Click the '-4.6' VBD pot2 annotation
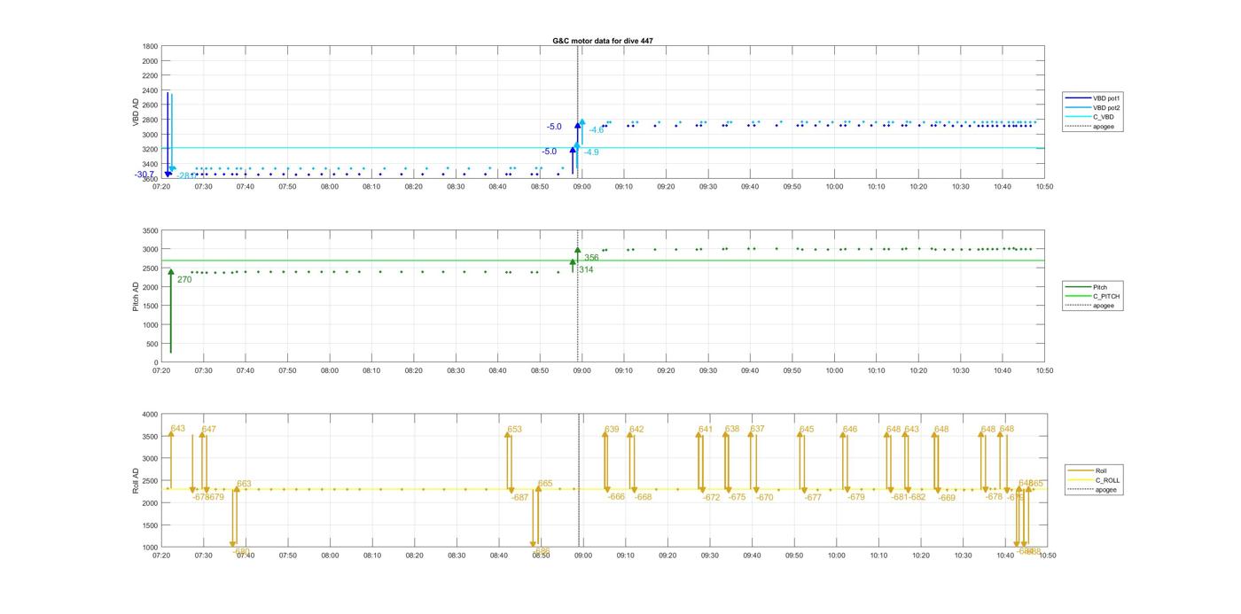This screenshot has width=1241, height=614. pos(597,130)
